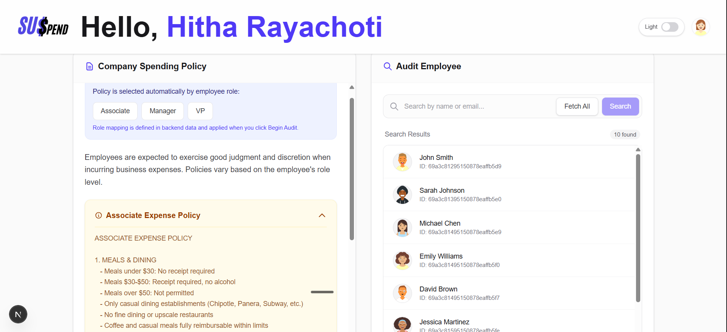Click the Fetch All button
Image resolution: width=727 pixels, height=332 pixels.
(577, 106)
